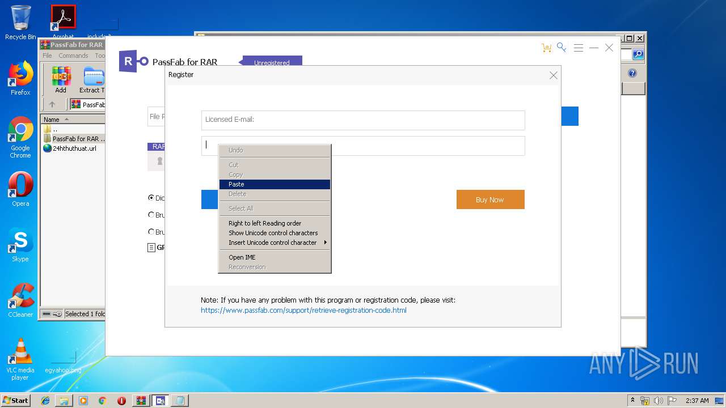Expand Insert Unicode control character submenu
The height and width of the screenshot is (408, 726).
[275, 243]
